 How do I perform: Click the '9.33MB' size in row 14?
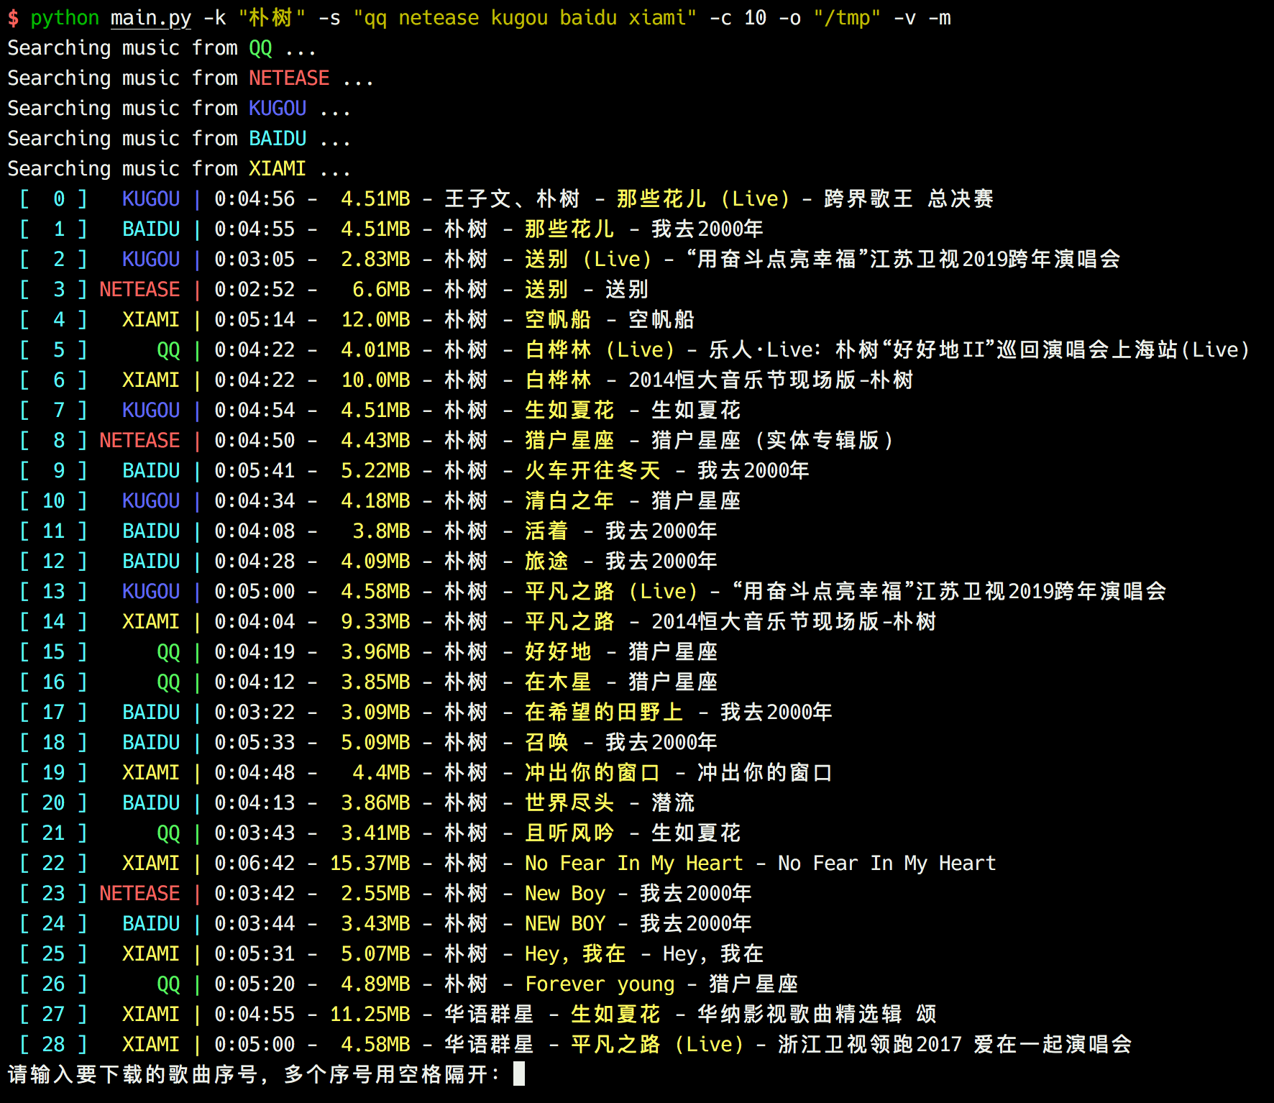375,621
